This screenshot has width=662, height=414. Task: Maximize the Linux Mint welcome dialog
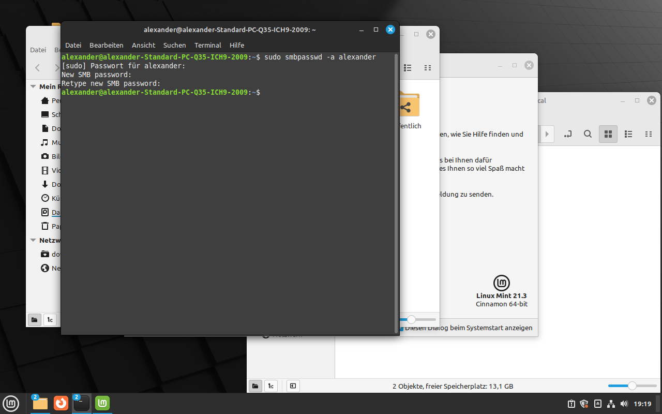click(515, 65)
